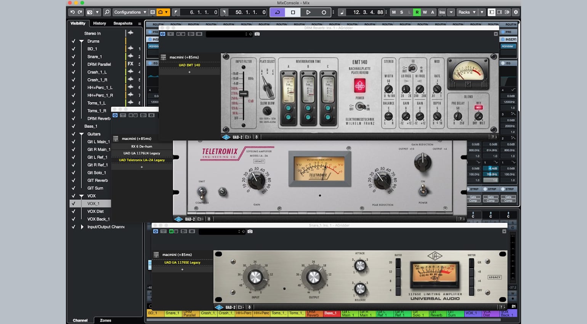
Task: Switch to the Visibility tab
Action: click(78, 23)
